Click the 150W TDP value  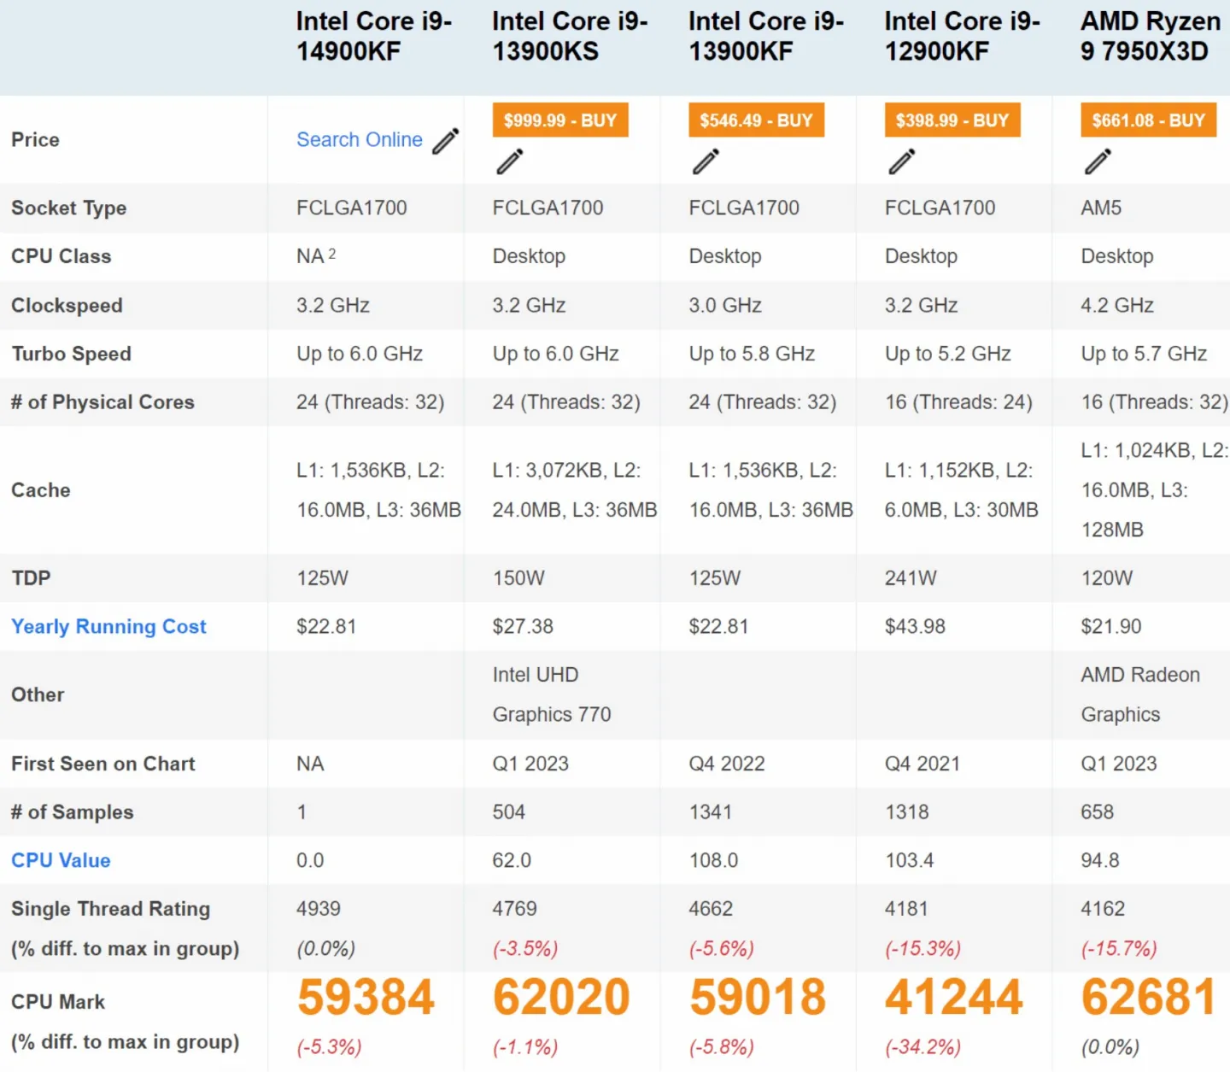pos(518,578)
